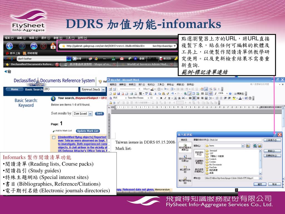Click the browser Forward arrow button
Viewport: 285px width, 214px height.
pos(22,46)
